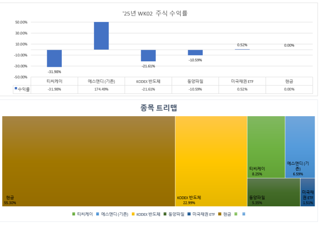Click the 30.00% y-axis label
Screen dimensions: 319x226
[21, 33]
